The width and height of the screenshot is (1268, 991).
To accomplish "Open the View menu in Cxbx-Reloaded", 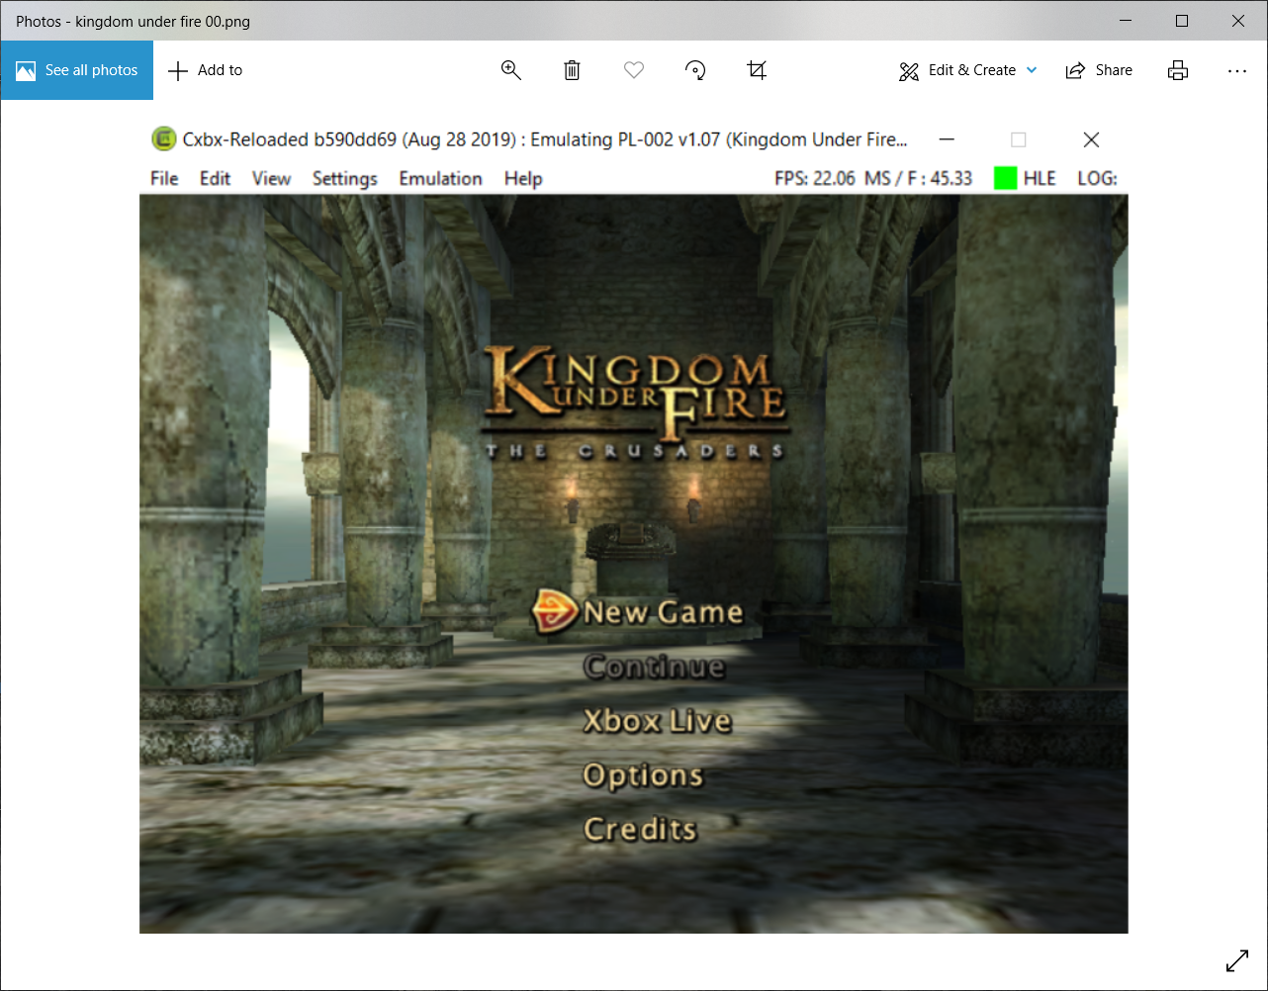I will pos(271,179).
